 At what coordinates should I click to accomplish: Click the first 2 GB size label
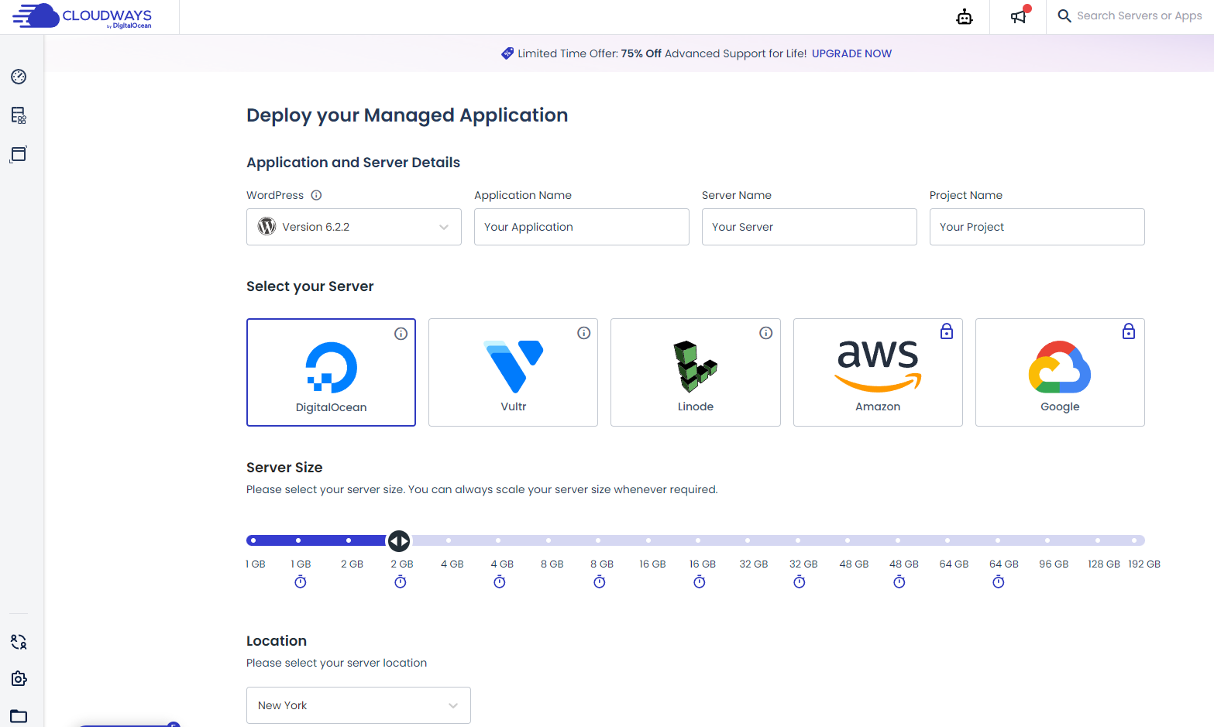[352, 564]
